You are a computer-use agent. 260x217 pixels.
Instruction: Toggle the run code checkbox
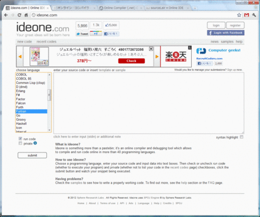(x=20, y=139)
